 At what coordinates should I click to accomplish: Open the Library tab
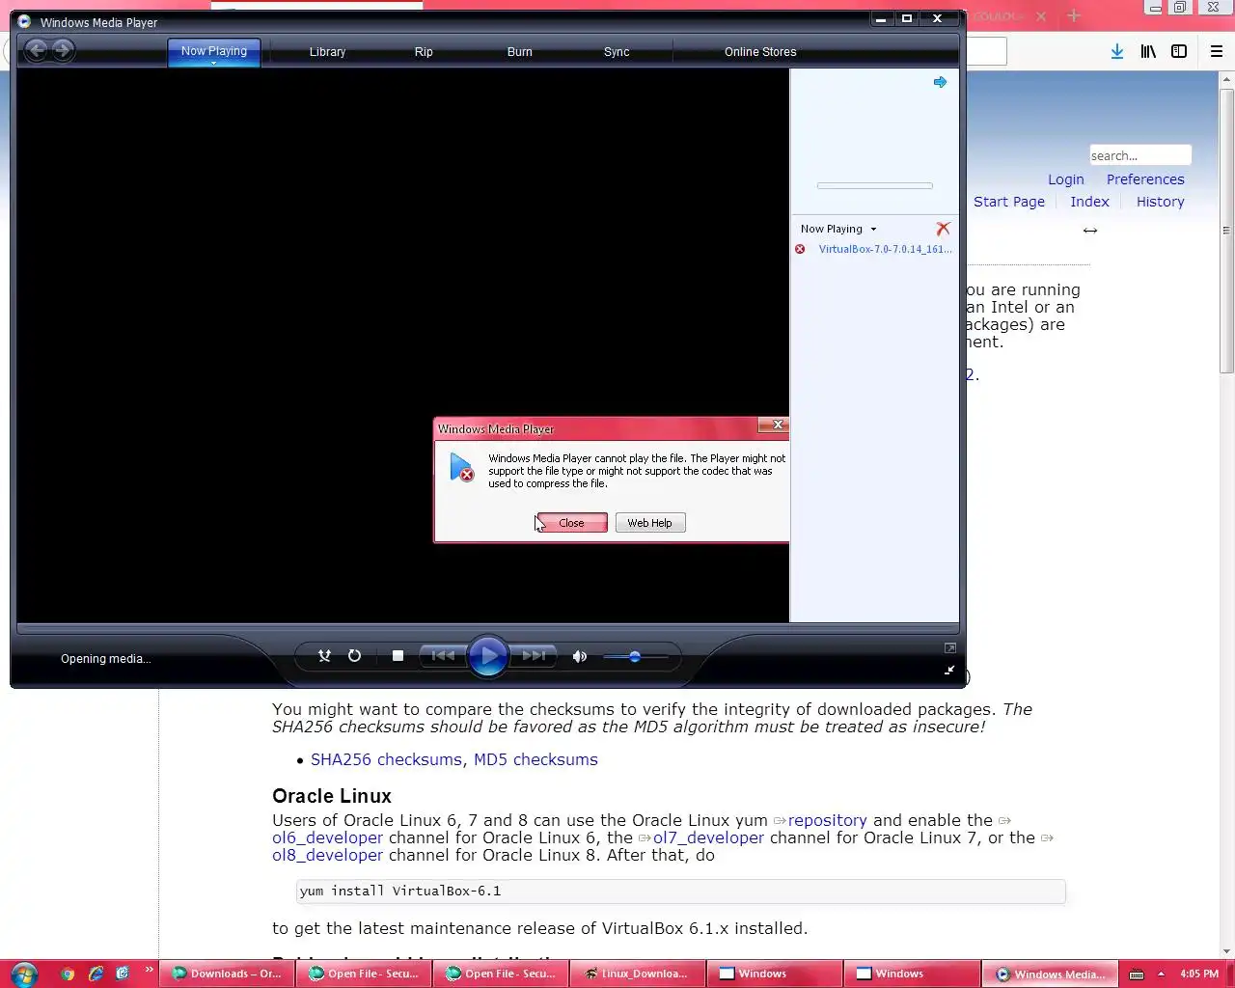pos(327,52)
